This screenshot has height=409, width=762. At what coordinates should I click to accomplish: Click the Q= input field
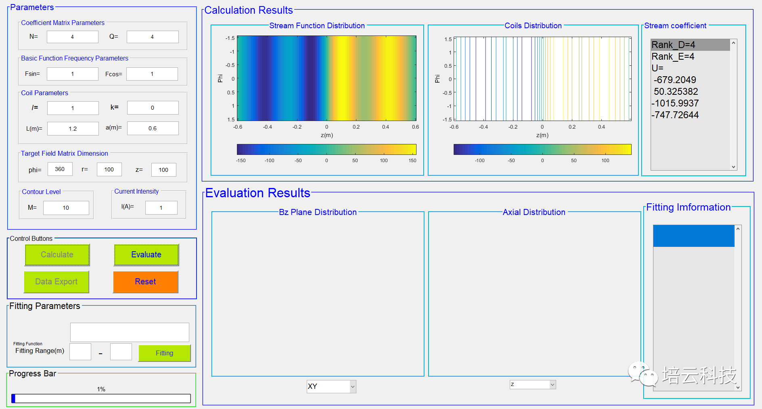click(153, 37)
